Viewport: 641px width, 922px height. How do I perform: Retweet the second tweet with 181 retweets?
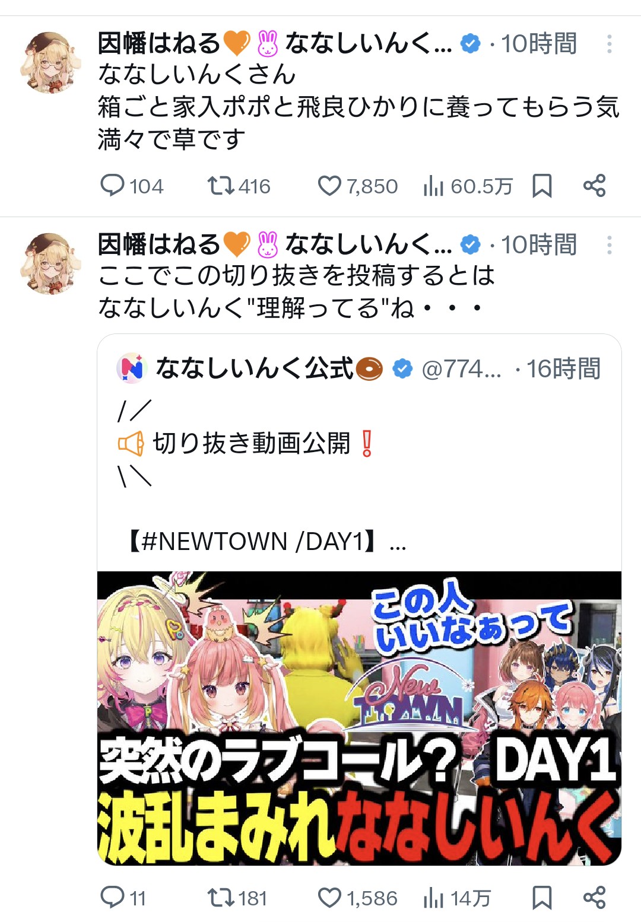pos(237,898)
